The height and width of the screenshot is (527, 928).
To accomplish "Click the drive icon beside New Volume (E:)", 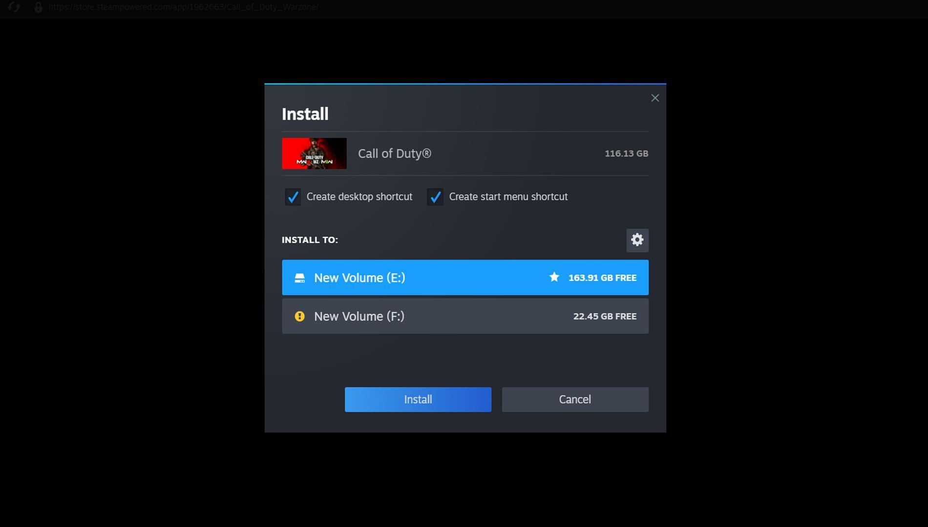I will tap(300, 278).
